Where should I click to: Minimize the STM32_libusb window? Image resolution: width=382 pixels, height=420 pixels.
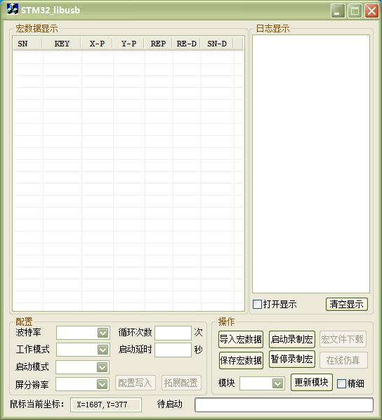(x=338, y=11)
